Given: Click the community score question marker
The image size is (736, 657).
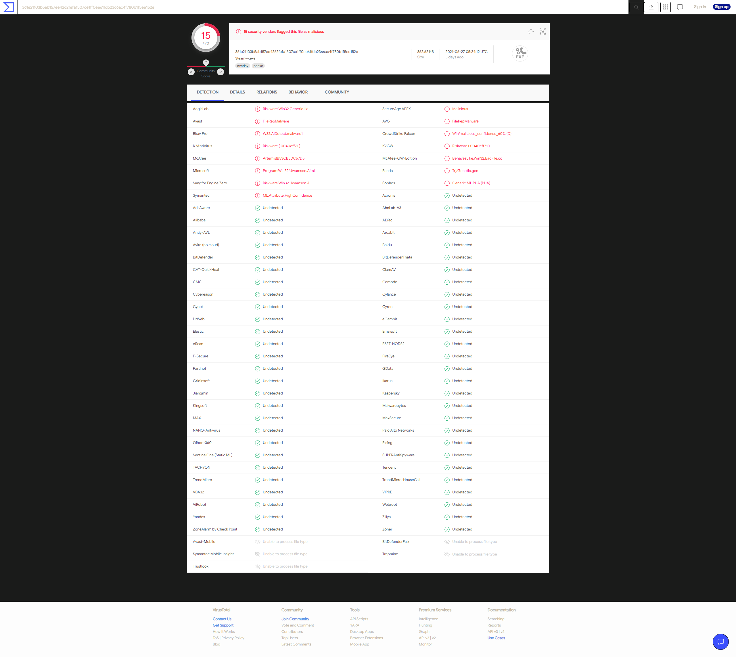Looking at the screenshot, I should 206,62.
